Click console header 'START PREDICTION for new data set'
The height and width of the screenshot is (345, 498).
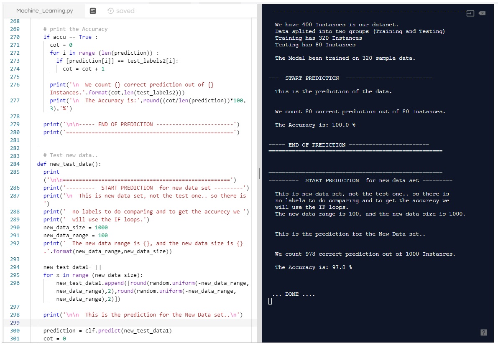point(360,180)
